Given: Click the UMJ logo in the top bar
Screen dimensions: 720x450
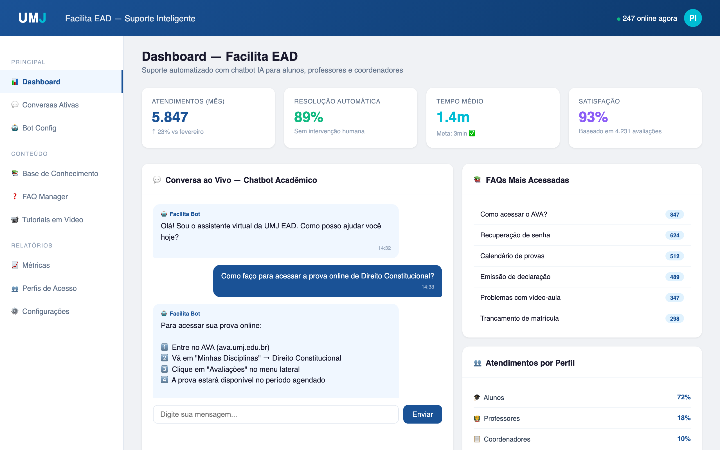Looking at the screenshot, I should point(32,18).
